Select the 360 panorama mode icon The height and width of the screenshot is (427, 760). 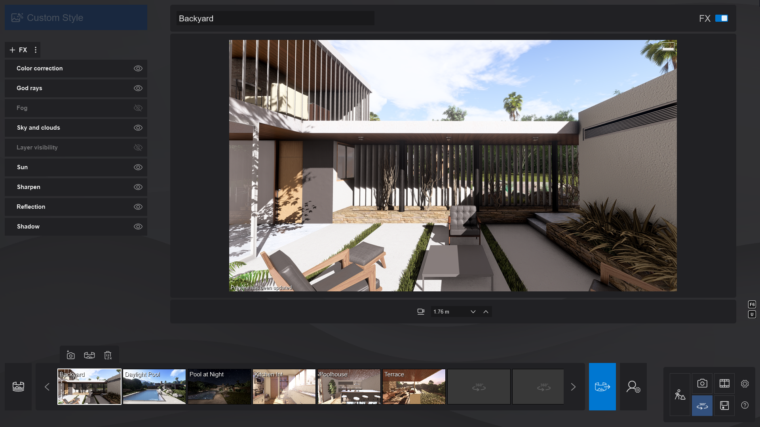(702, 406)
